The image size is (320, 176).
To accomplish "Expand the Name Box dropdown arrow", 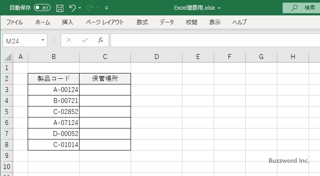I will 43,40.
